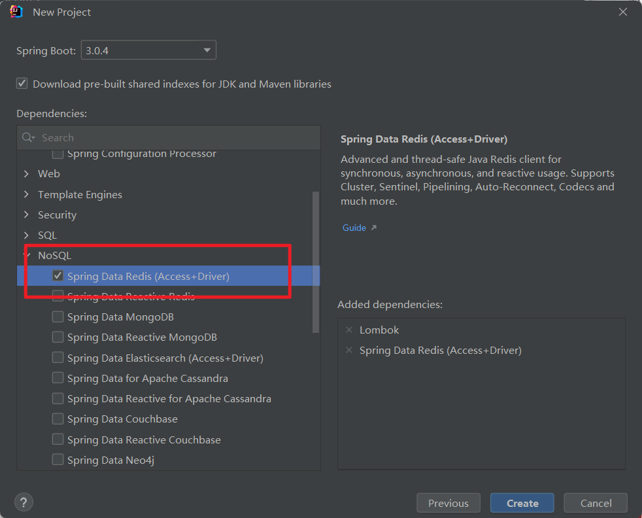Click the dependency list vertical scrollbar
The image size is (642, 518).
(316, 262)
